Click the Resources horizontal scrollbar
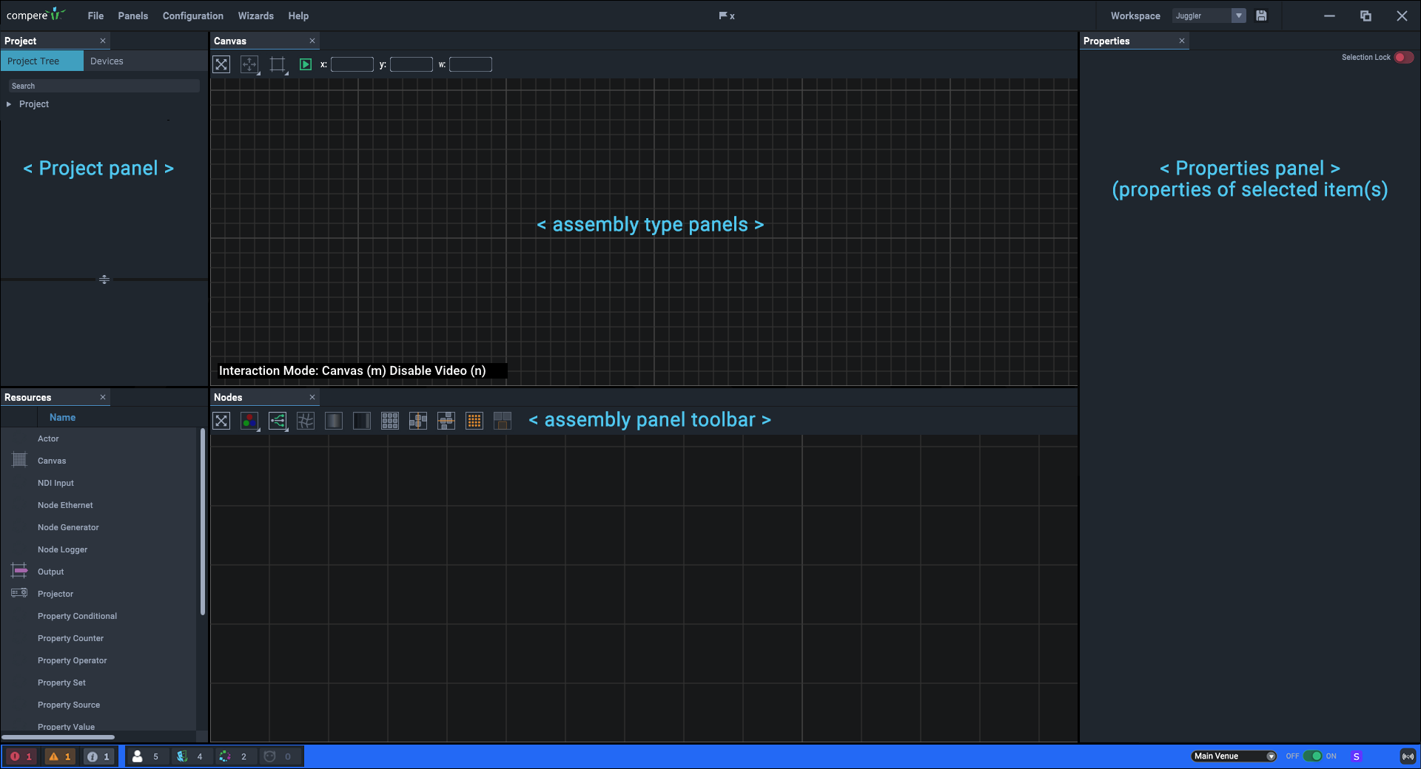Viewport: 1421px width, 769px height. pyautogui.click(x=58, y=737)
